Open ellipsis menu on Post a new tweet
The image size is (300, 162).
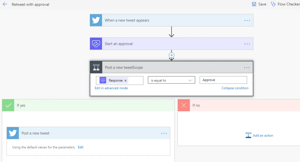(164, 133)
